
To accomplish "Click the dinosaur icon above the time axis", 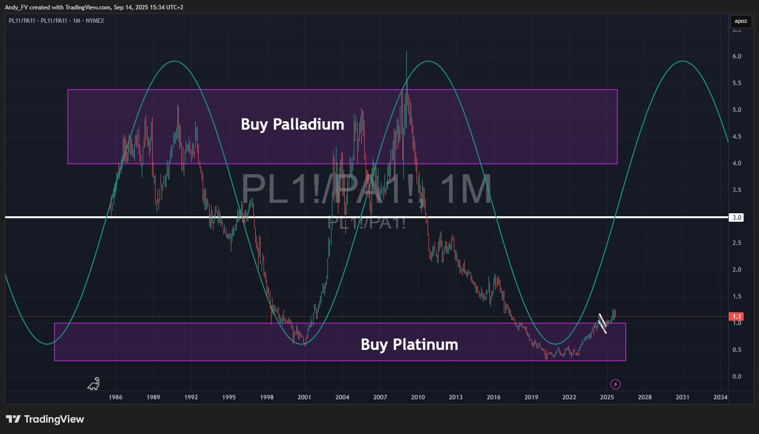I will coord(94,384).
